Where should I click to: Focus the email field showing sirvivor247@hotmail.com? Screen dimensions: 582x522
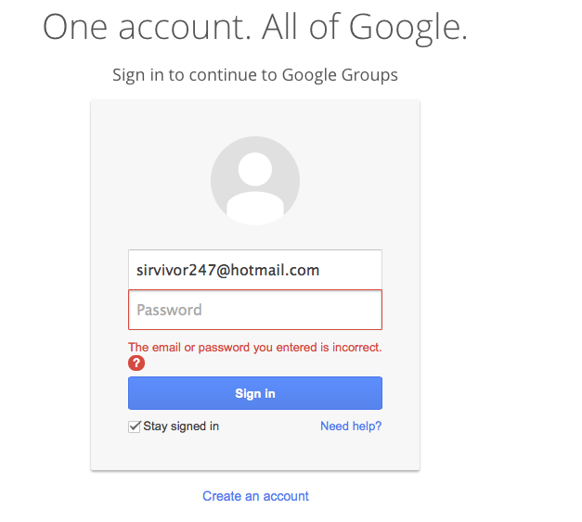[255, 270]
